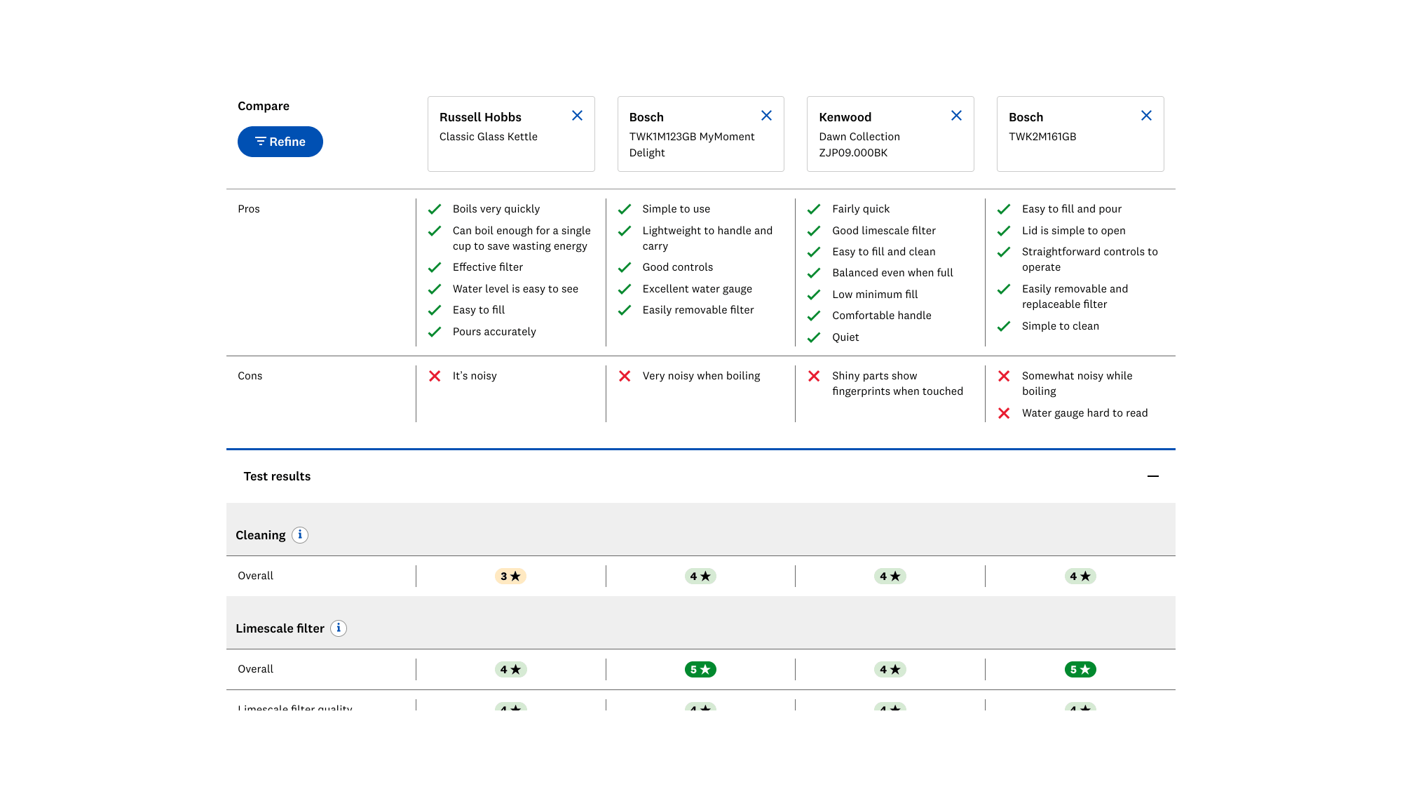Viewport: 1402px width, 789px height.
Task: Click red cross beside Water gauge hard to read
Action: tap(1004, 413)
